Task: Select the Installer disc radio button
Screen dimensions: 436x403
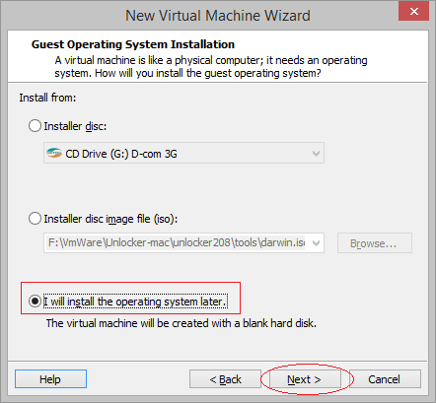Action: tap(35, 126)
